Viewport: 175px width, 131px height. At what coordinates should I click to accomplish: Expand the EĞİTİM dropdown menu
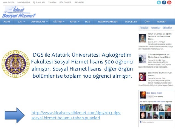[59, 22]
